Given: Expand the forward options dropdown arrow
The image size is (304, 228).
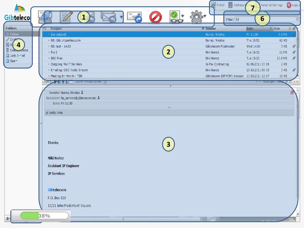Looking at the screenshot, I should [x=121, y=17].
